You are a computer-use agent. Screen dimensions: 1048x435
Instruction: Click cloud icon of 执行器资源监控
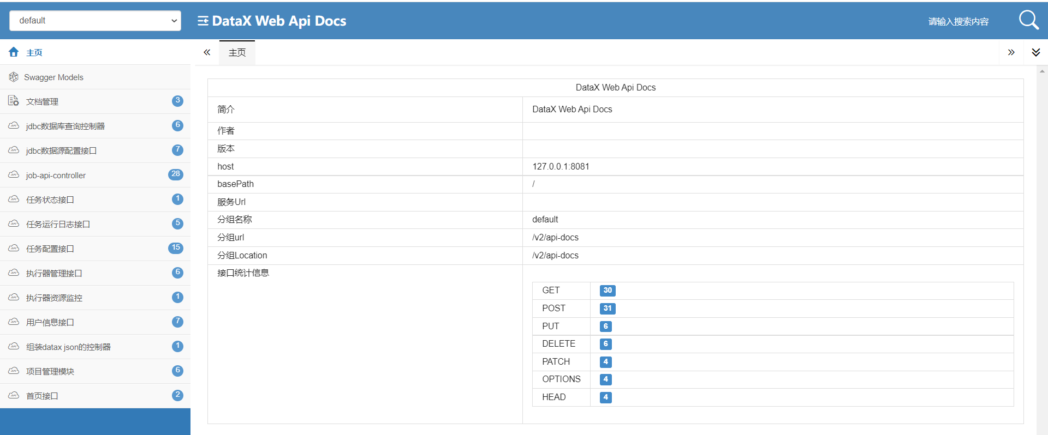coord(14,297)
